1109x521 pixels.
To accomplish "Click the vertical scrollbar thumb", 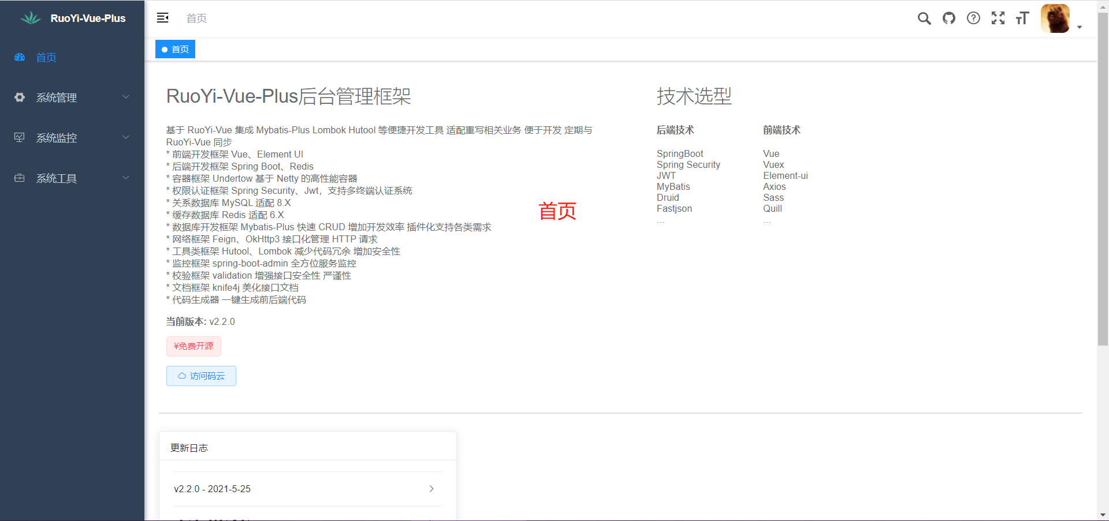I will pos(1103,179).
